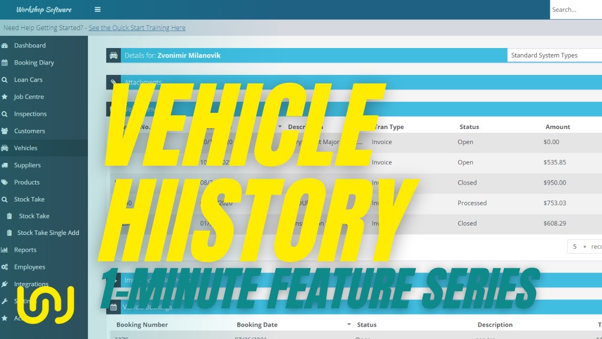Open the Customers section
The height and width of the screenshot is (339, 602).
30,131
